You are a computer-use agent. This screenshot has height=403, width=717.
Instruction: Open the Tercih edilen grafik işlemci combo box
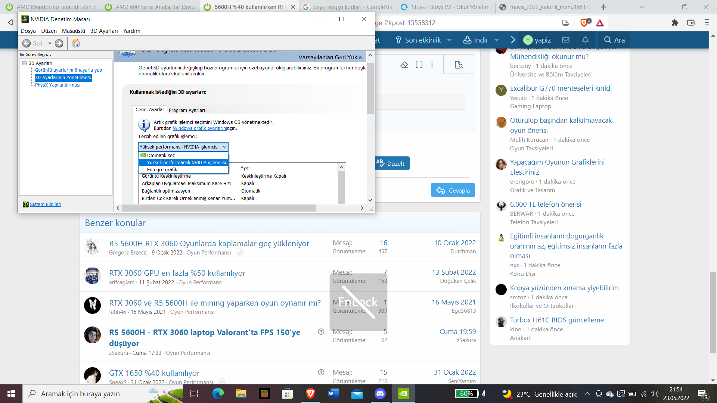pos(183,147)
